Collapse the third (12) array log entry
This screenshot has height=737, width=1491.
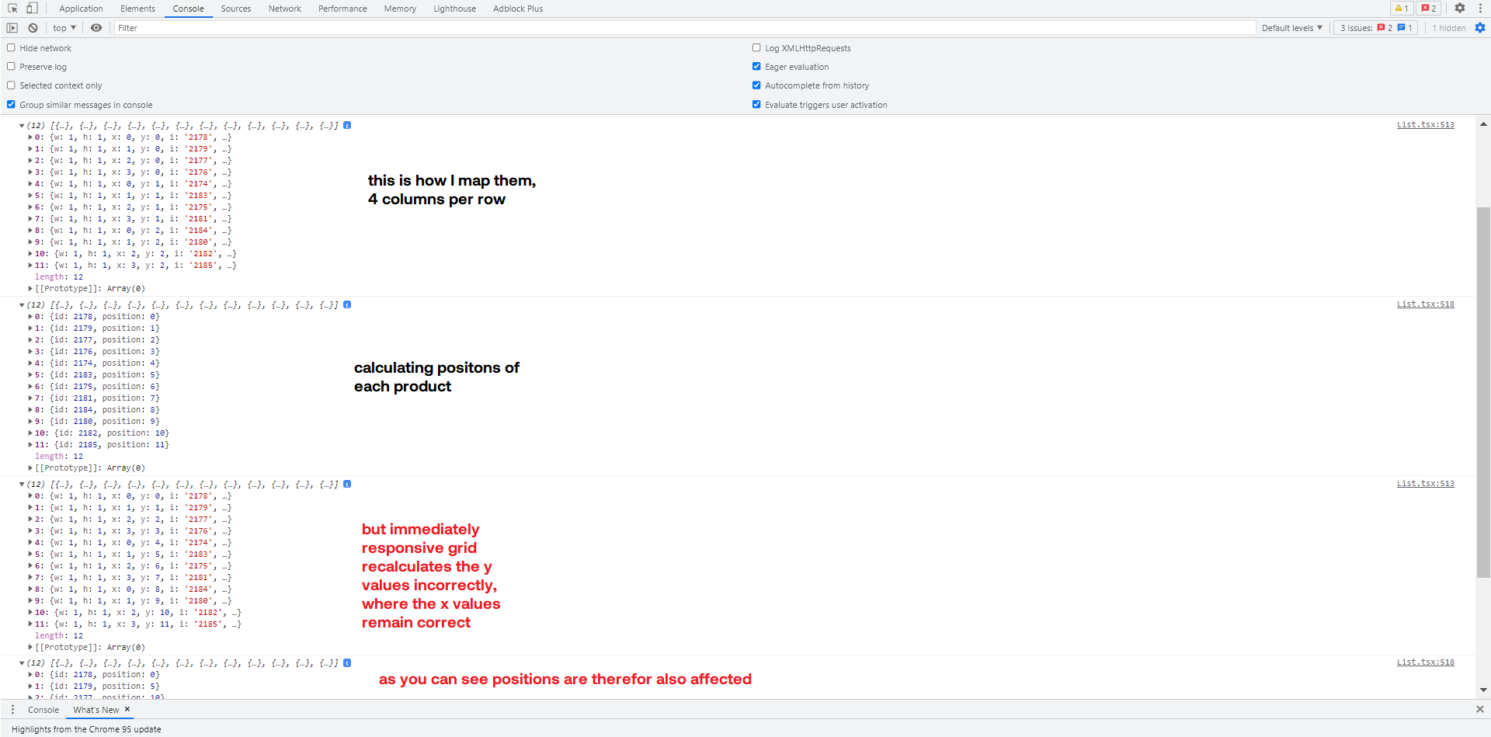pyautogui.click(x=23, y=484)
